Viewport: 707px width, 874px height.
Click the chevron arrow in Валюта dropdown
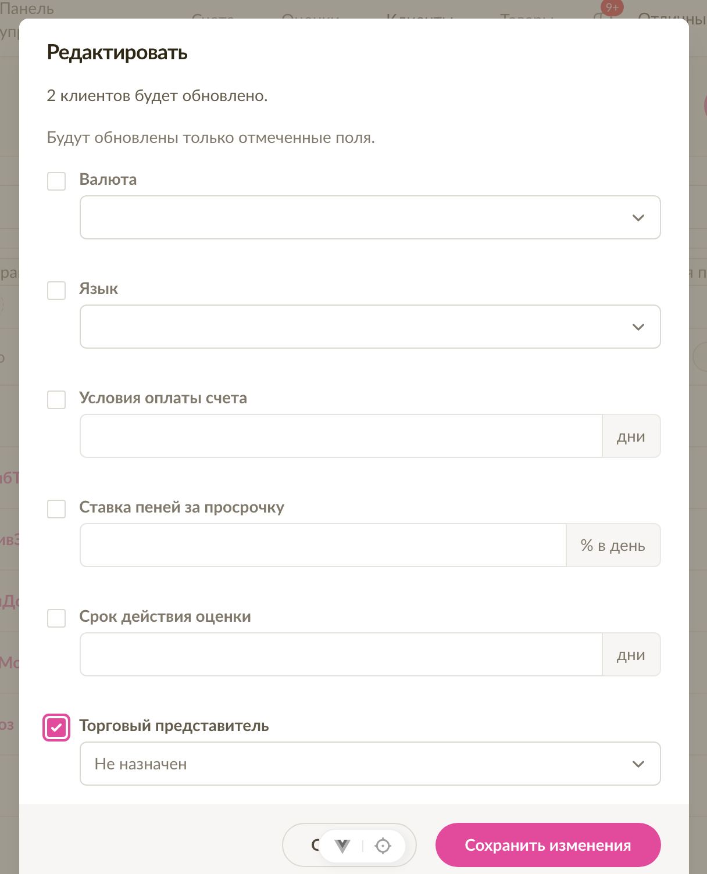click(638, 218)
